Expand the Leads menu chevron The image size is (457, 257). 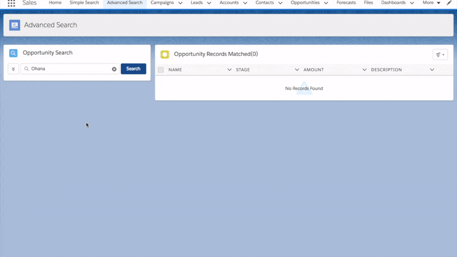(x=209, y=3)
